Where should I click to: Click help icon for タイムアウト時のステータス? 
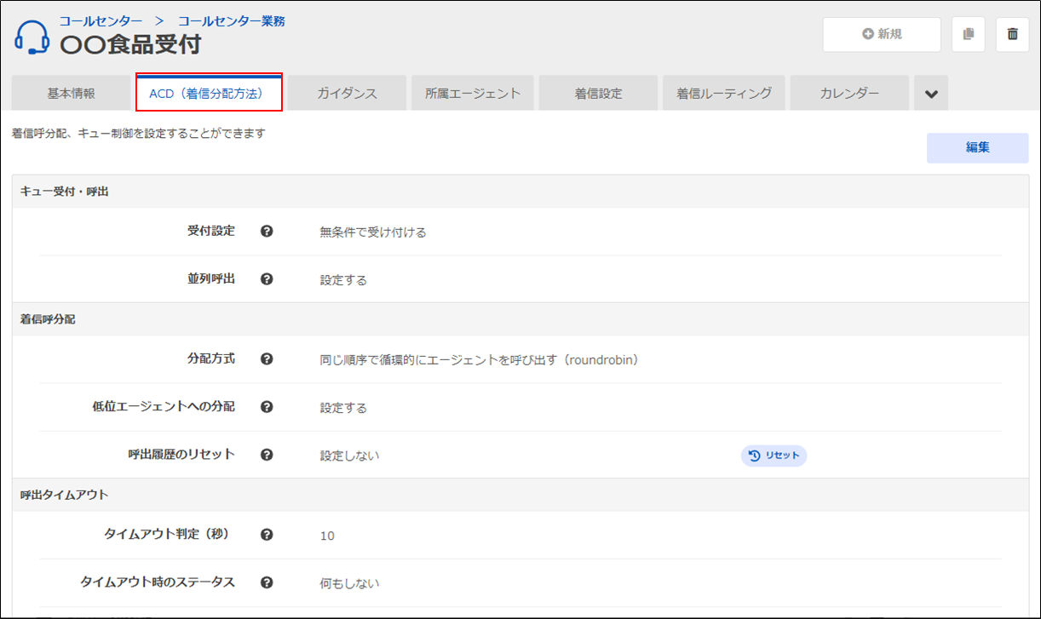pyautogui.click(x=267, y=582)
